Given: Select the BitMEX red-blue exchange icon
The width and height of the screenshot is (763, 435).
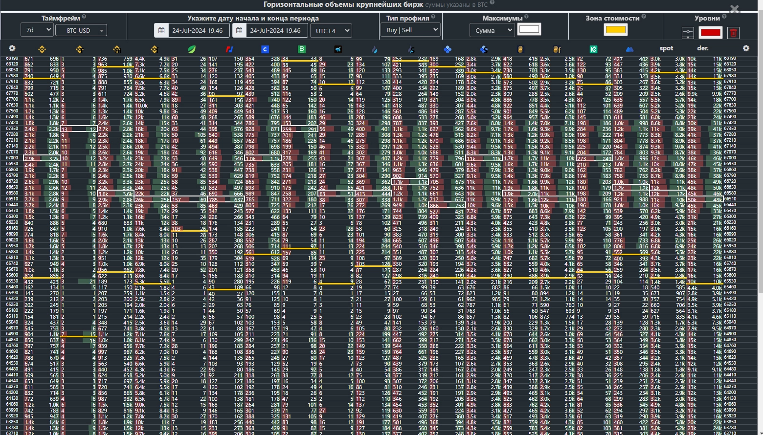Looking at the screenshot, I should 229,49.
